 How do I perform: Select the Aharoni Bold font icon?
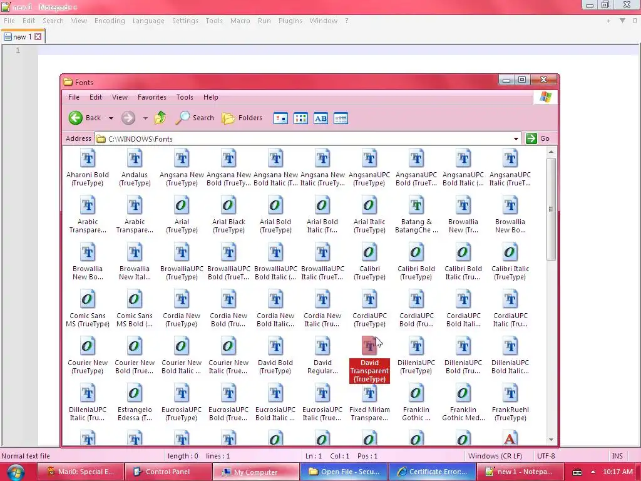88,158
